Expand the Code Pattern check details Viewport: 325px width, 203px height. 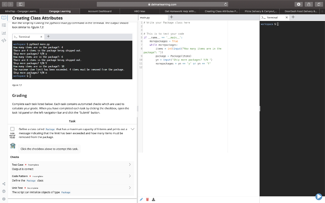point(129,176)
